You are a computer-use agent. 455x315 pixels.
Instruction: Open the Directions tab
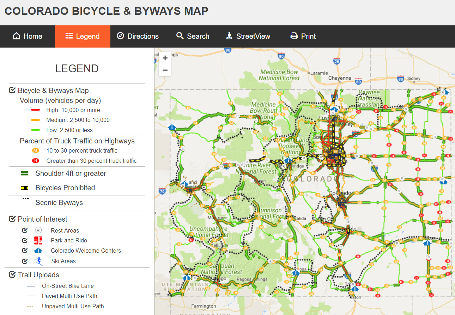138,36
